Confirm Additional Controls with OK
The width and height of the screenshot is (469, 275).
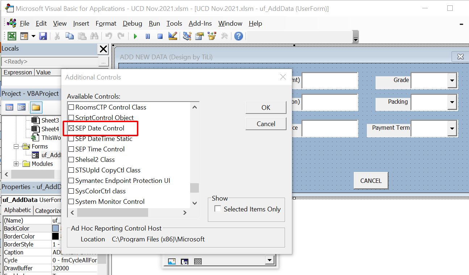pyautogui.click(x=266, y=108)
